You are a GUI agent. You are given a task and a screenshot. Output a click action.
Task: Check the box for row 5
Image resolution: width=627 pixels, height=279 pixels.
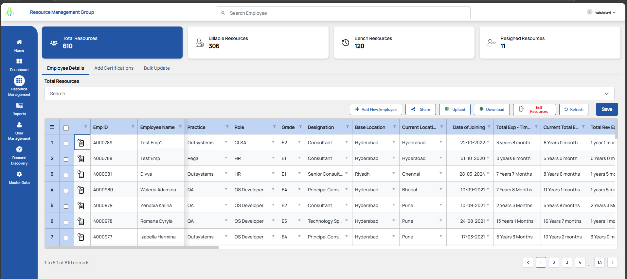(x=66, y=206)
